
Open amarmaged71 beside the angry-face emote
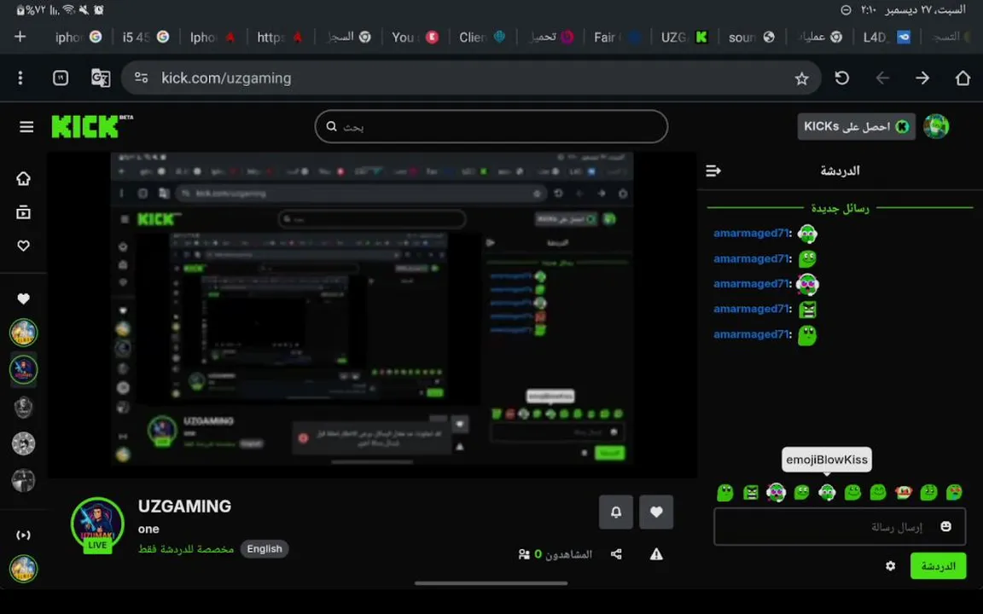(753, 309)
